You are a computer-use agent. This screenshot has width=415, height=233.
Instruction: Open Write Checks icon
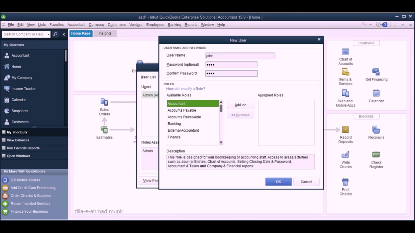pyautogui.click(x=345, y=155)
